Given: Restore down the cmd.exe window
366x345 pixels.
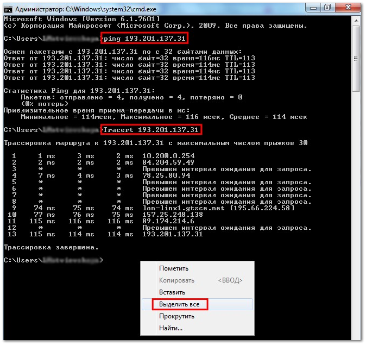Looking at the screenshot, I should pos(327,8).
